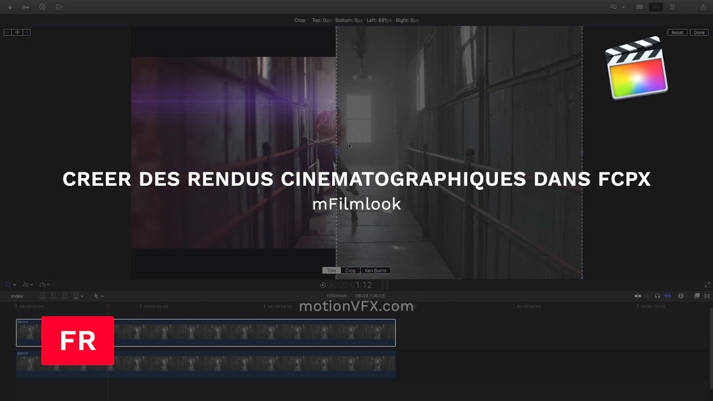Click the Import Media down-arrow icon

[x=10, y=7]
